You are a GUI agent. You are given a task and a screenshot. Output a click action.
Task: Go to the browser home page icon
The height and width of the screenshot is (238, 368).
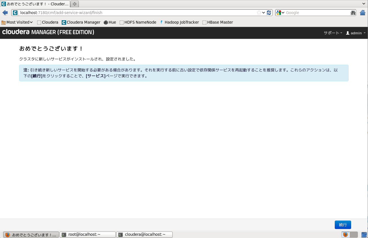pyautogui.click(x=363, y=13)
